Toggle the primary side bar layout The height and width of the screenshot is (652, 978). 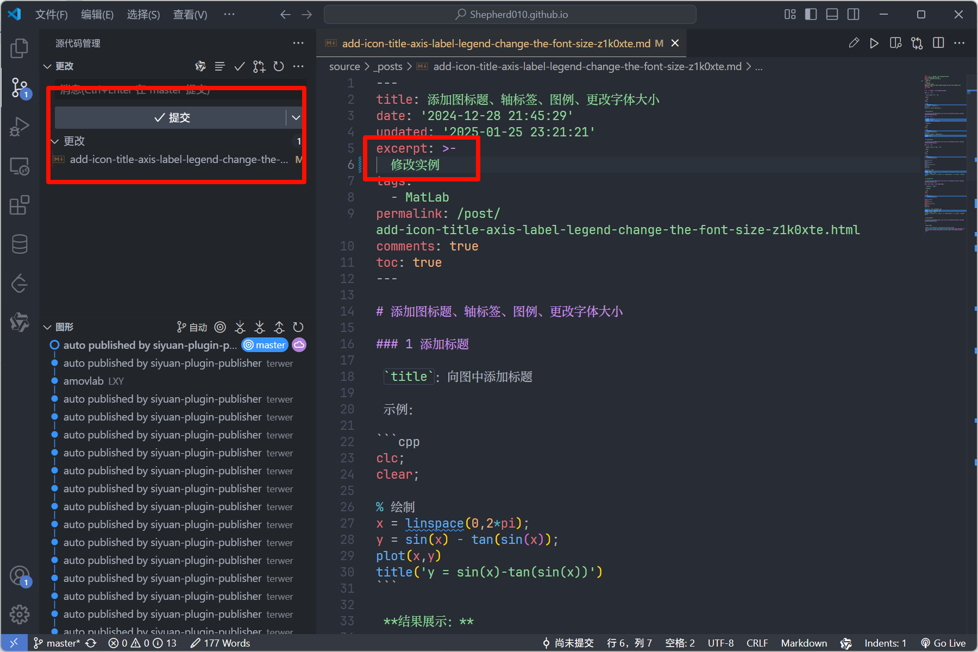[x=811, y=15]
